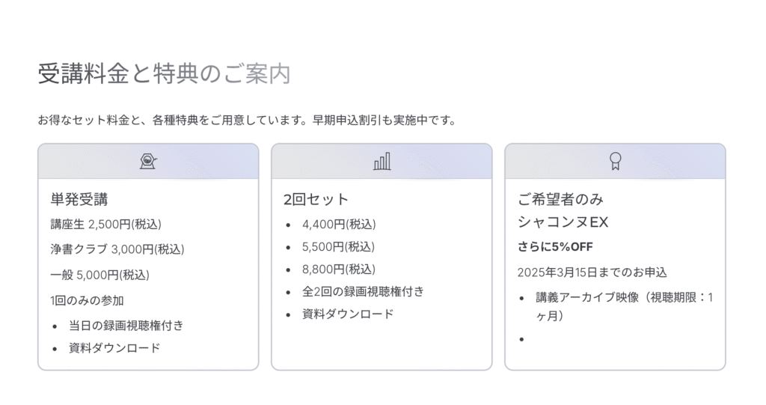Click the bar chart icon above 2回セット
The width and height of the screenshot is (766, 405).
382,161
